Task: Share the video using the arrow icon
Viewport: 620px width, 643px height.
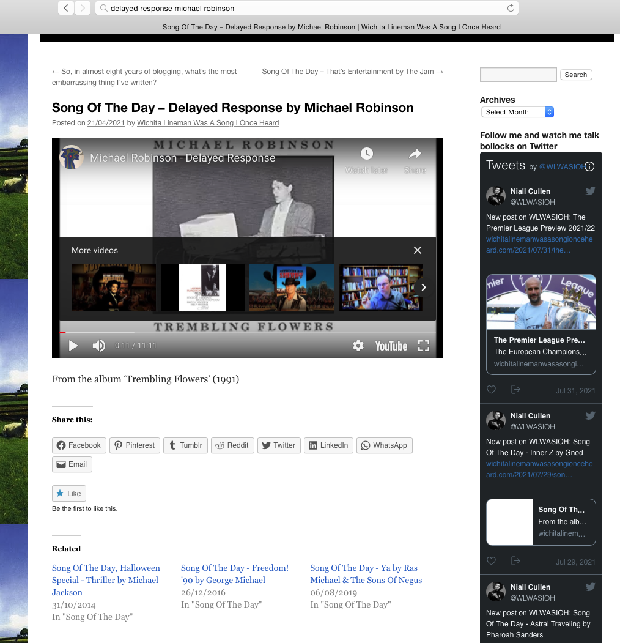Action: pyautogui.click(x=415, y=161)
